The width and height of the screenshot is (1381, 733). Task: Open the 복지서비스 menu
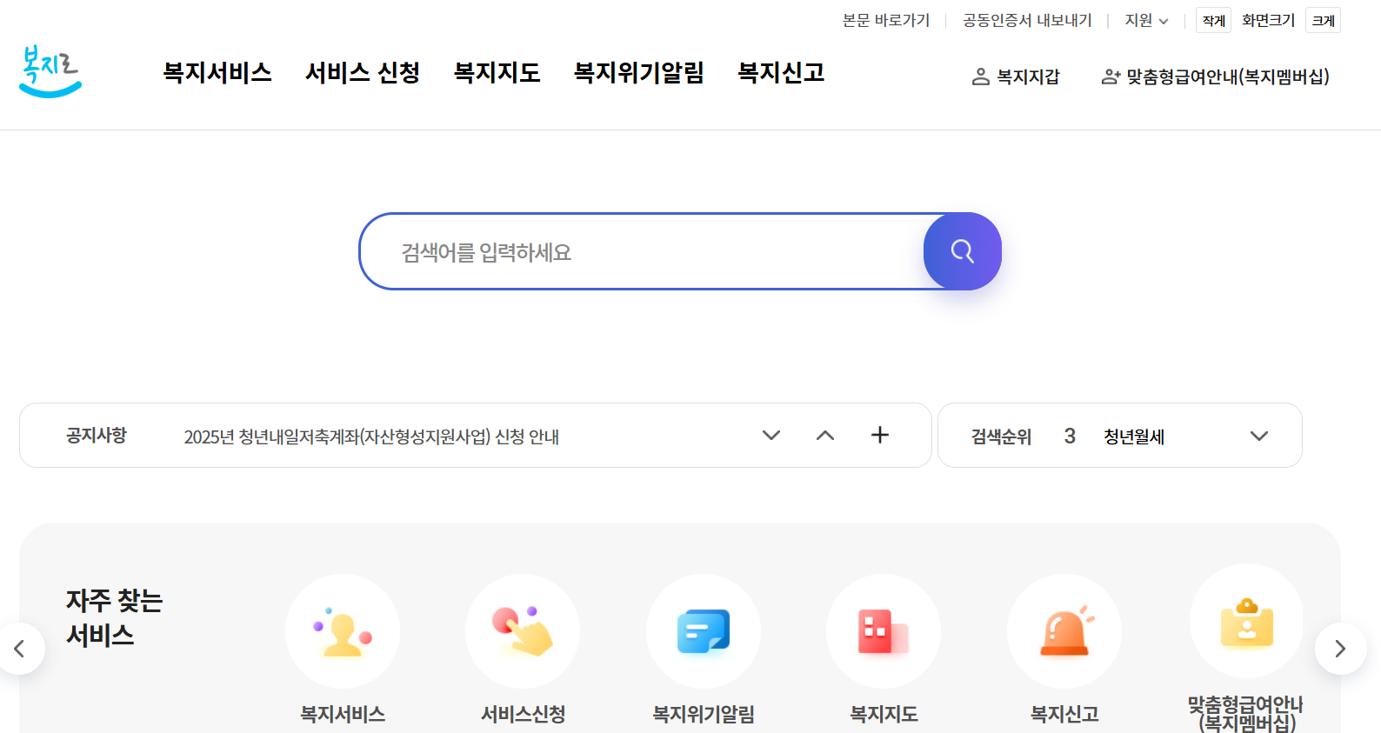tap(217, 72)
